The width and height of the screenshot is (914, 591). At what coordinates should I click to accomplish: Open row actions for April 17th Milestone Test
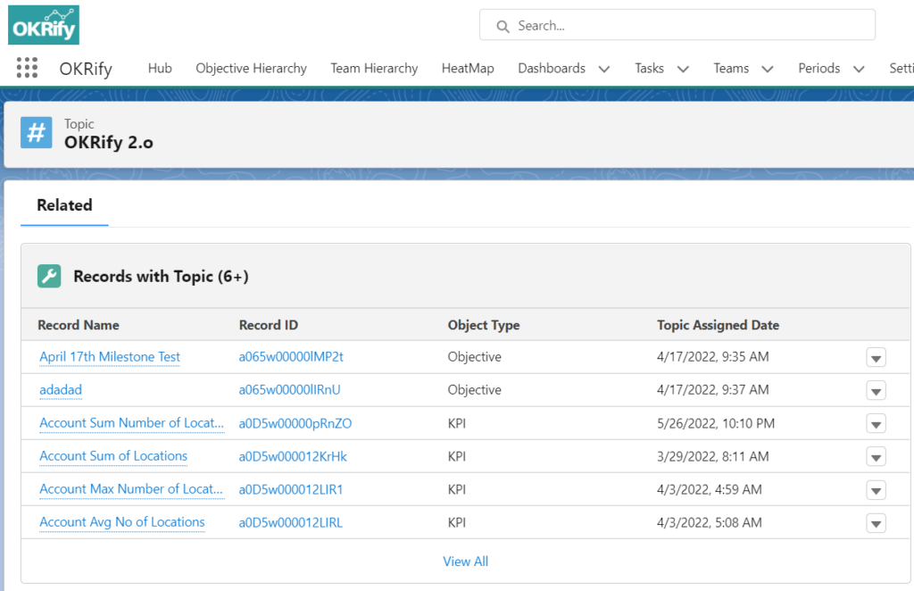pos(876,357)
